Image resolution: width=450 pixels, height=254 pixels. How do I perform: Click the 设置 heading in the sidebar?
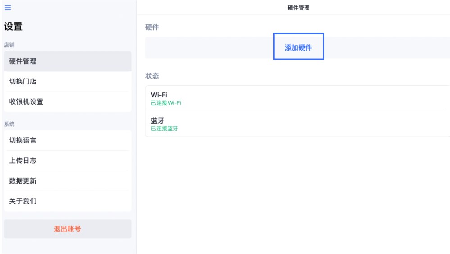[13, 27]
